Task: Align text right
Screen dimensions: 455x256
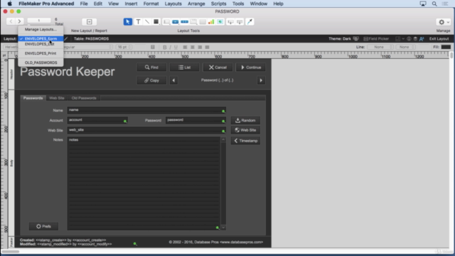Action: point(200,47)
